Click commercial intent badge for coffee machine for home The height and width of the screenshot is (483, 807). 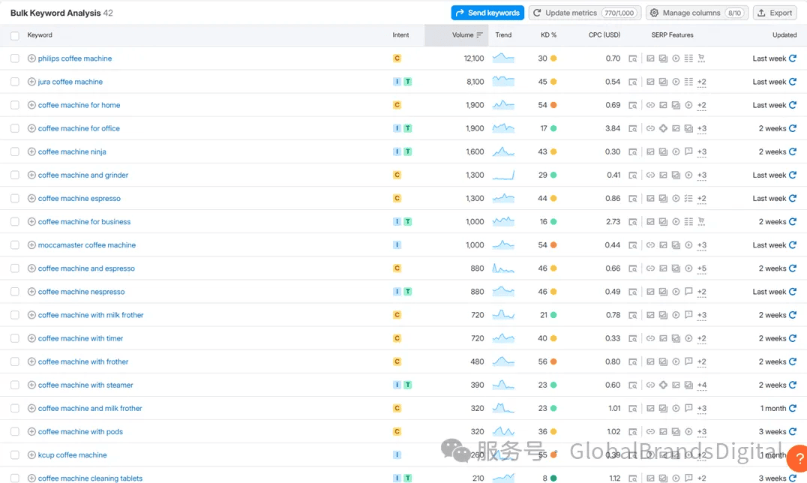tap(397, 105)
